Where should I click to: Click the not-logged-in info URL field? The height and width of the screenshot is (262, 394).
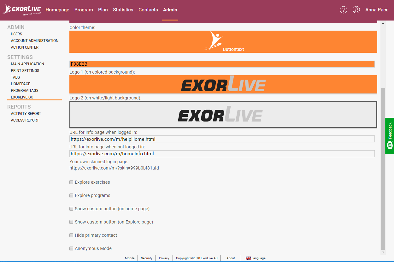(x=222, y=154)
